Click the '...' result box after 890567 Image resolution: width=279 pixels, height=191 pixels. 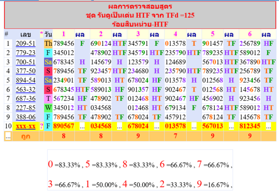82,126
